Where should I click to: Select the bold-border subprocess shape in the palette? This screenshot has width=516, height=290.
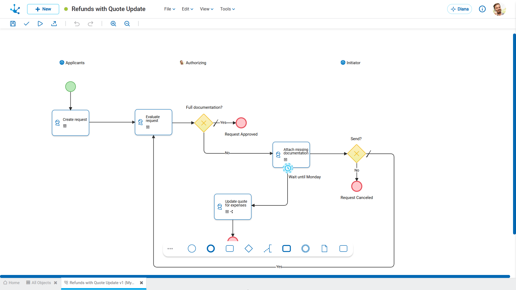click(286, 249)
